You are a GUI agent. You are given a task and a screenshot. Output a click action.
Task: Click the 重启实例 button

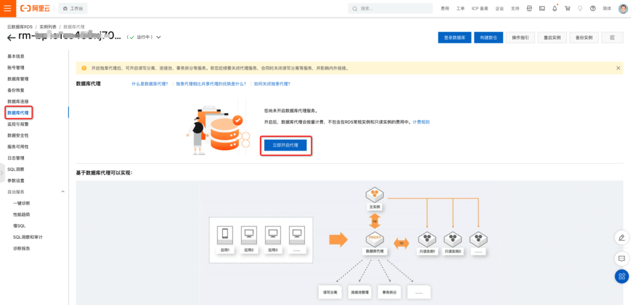pos(552,37)
